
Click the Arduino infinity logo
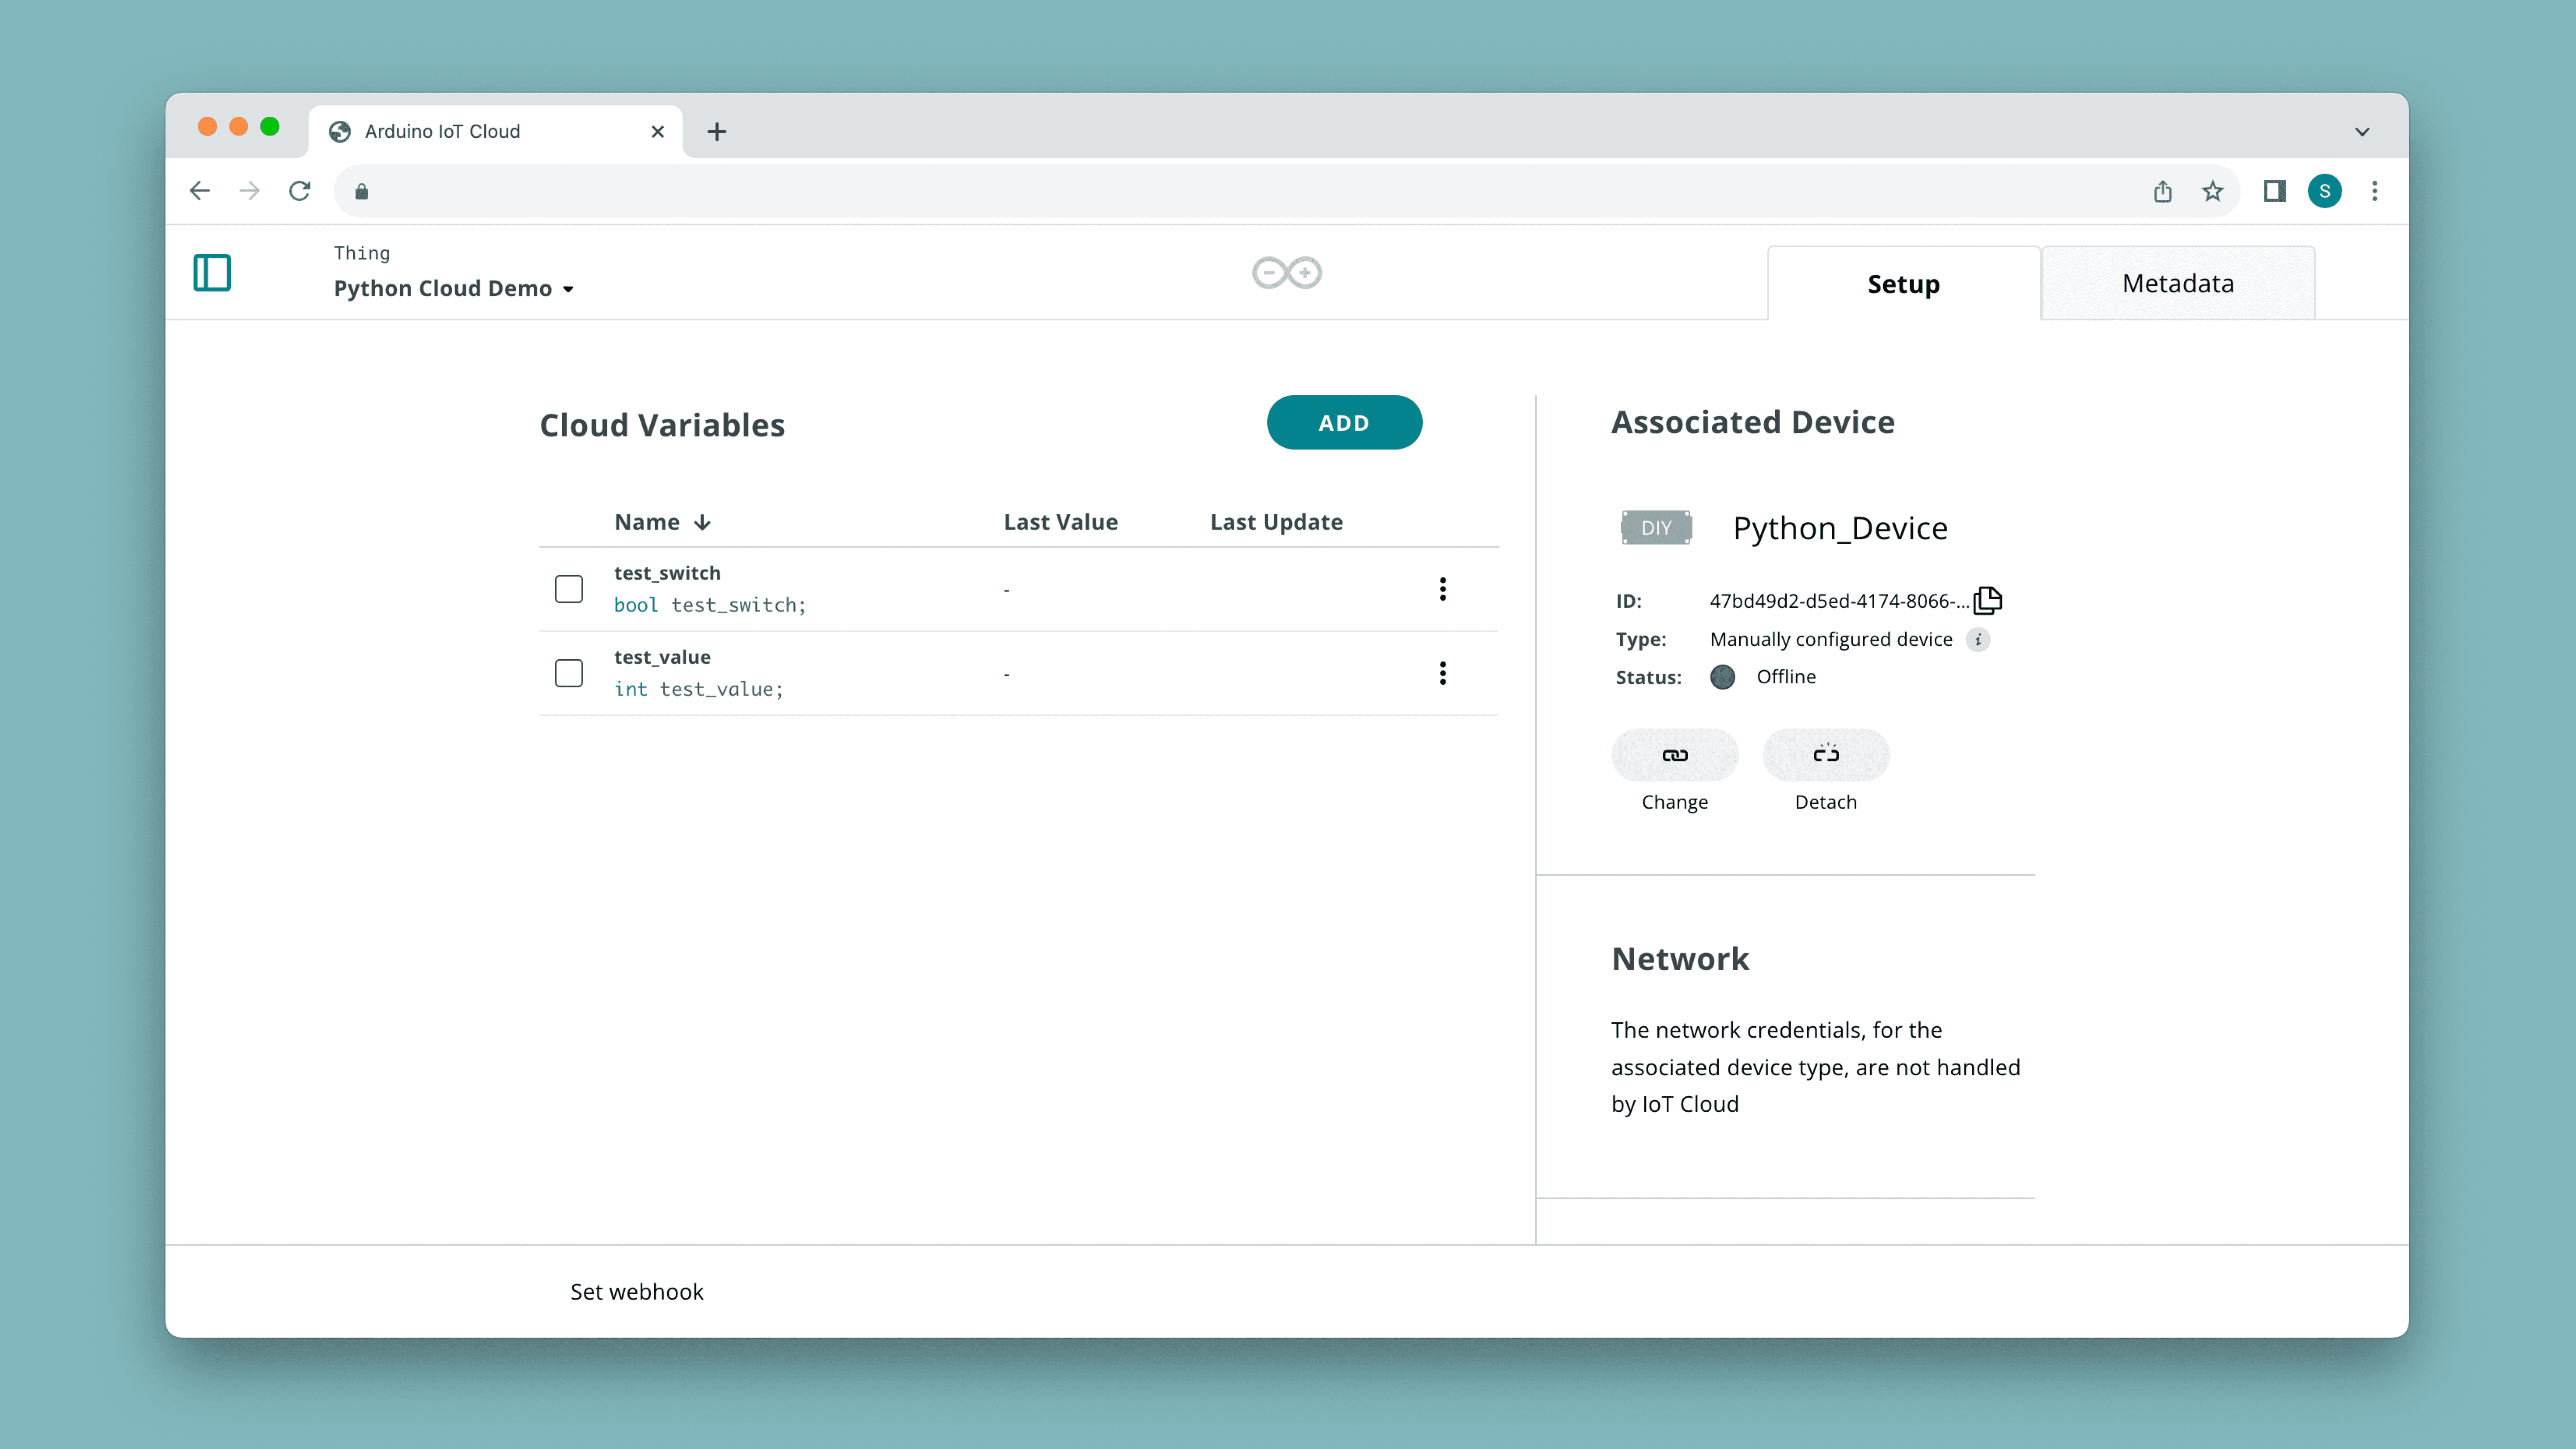[1287, 272]
